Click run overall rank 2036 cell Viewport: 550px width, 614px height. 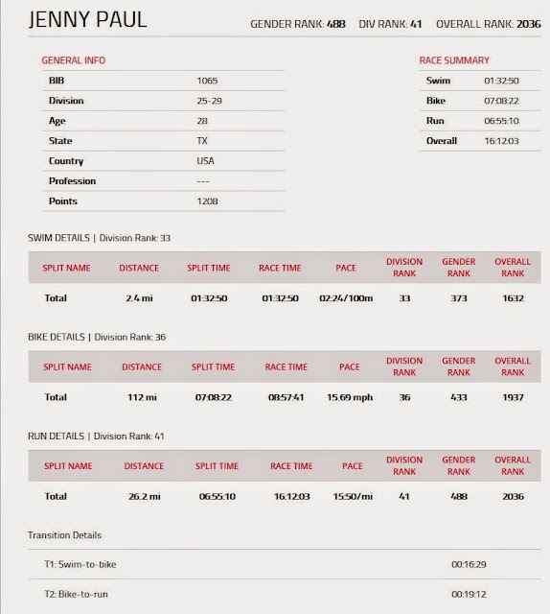point(513,496)
